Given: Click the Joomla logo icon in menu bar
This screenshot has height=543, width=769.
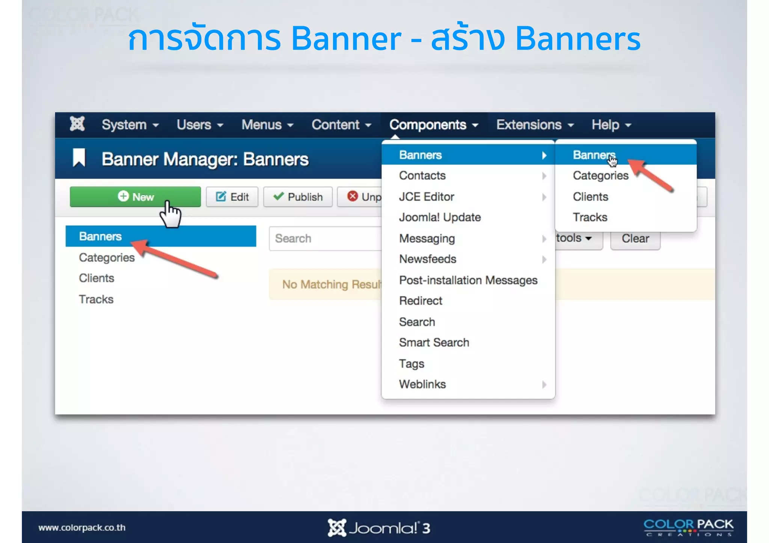Looking at the screenshot, I should 77,124.
